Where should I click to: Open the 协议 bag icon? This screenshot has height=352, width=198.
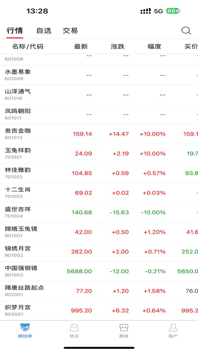point(74,328)
